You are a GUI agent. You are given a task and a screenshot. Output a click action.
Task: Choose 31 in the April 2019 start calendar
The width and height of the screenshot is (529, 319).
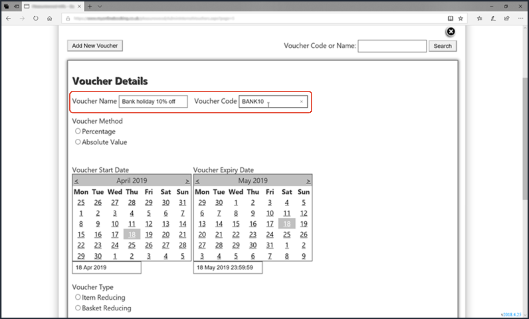pos(183,203)
